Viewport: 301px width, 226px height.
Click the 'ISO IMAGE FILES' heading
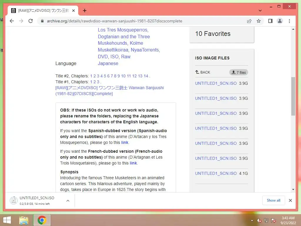coord(212,58)
